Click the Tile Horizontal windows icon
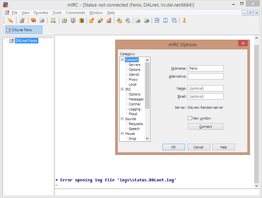This screenshot has height=198, width=262. point(157,20)
